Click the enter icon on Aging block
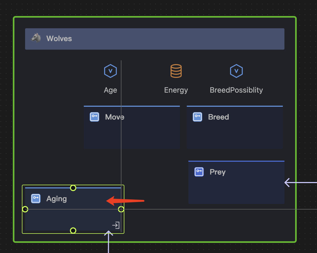Screen dimensions: 317x253 [x=116, y=225]
